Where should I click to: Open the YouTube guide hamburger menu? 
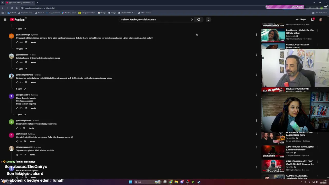(5, 20)
